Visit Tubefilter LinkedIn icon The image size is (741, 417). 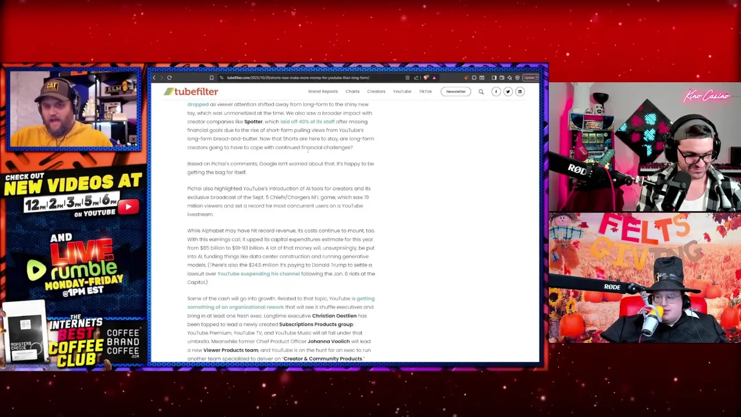click(520, 92)
